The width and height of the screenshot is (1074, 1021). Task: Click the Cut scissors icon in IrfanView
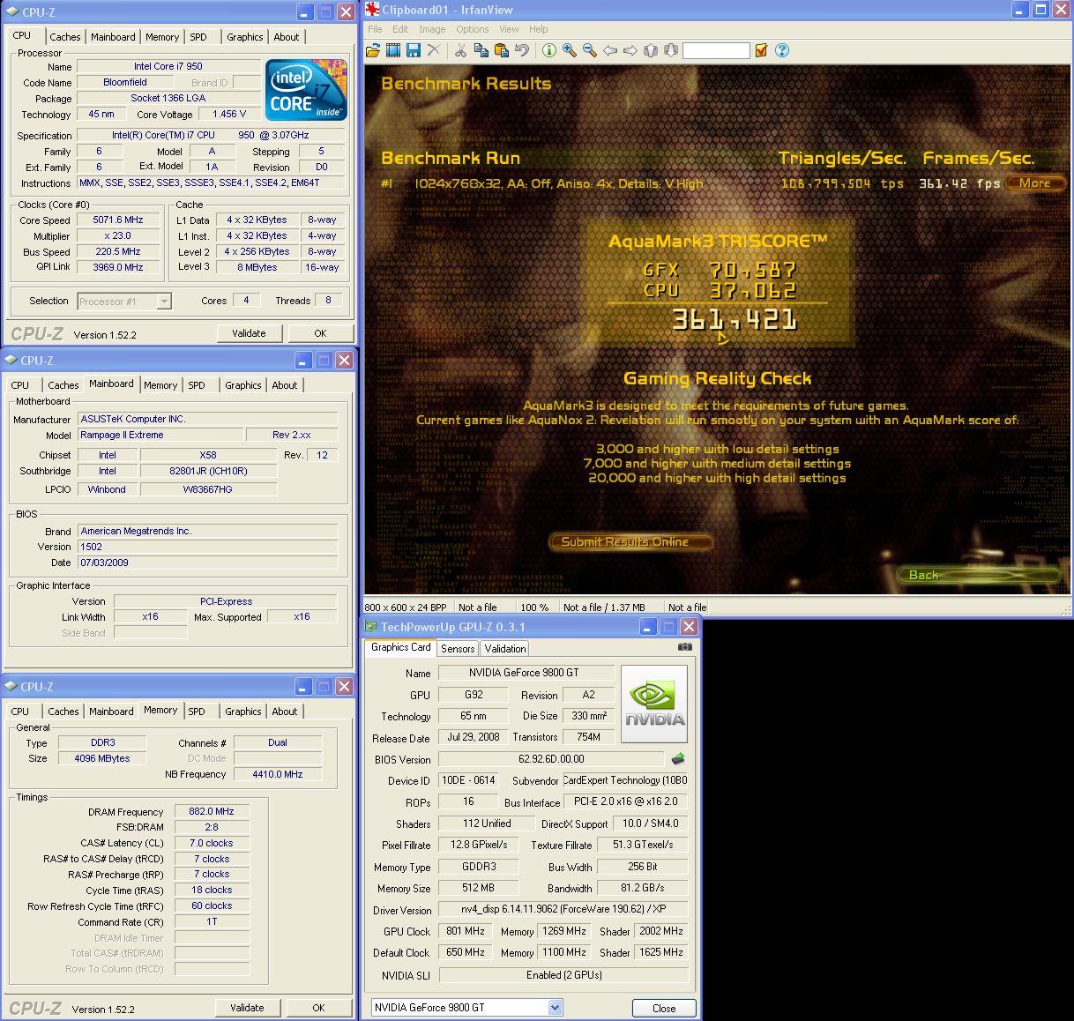(459, 50)
